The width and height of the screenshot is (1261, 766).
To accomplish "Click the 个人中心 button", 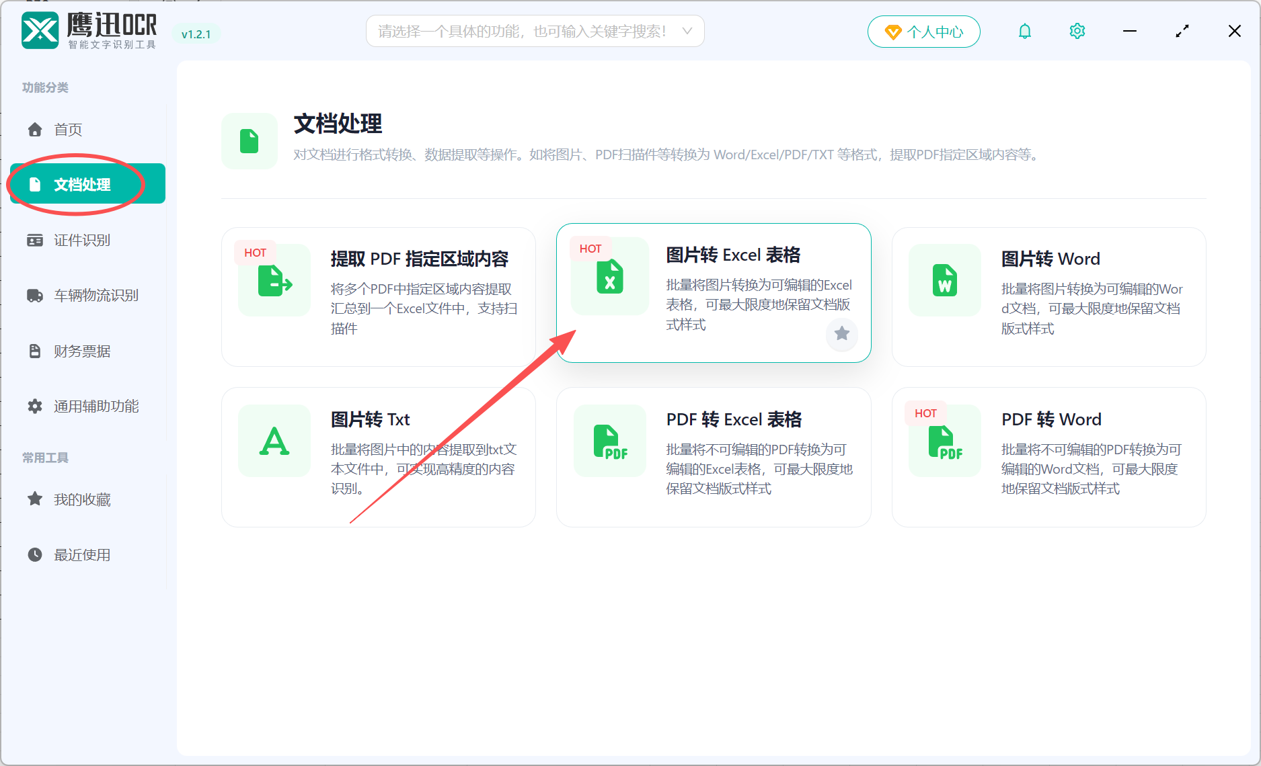I will 923,32.
